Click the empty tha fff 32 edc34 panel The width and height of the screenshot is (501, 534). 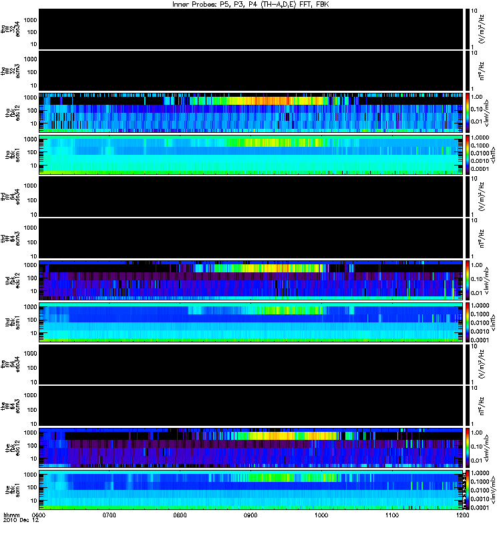(251, 29)
